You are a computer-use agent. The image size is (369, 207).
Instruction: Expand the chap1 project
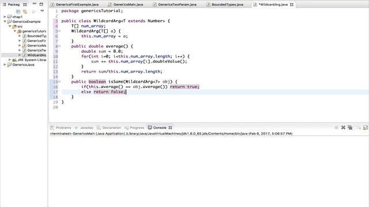[x=5, y=17]
